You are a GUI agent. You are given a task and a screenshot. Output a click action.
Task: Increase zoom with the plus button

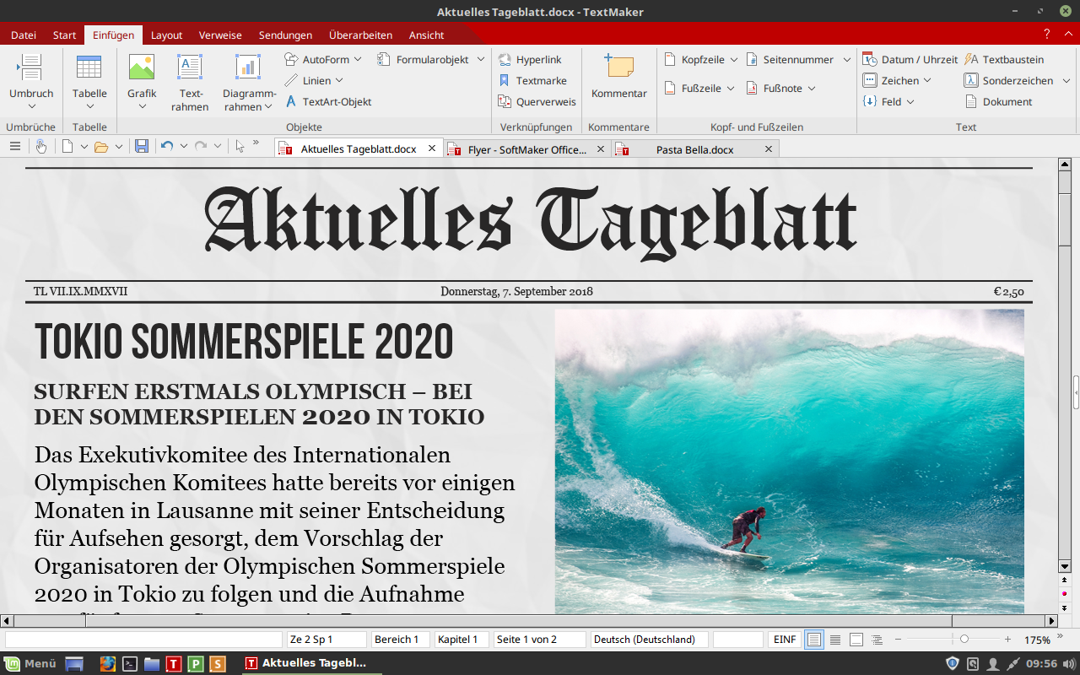coord(1007,640)
